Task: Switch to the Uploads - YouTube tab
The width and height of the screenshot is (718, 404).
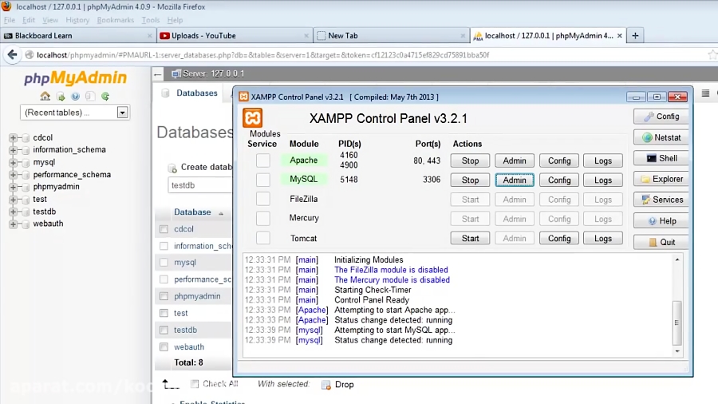Action: pyautogui.click(x=231, y=35)
